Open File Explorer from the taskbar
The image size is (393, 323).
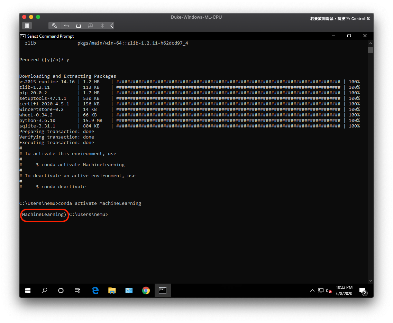click(x=112, y=290)
